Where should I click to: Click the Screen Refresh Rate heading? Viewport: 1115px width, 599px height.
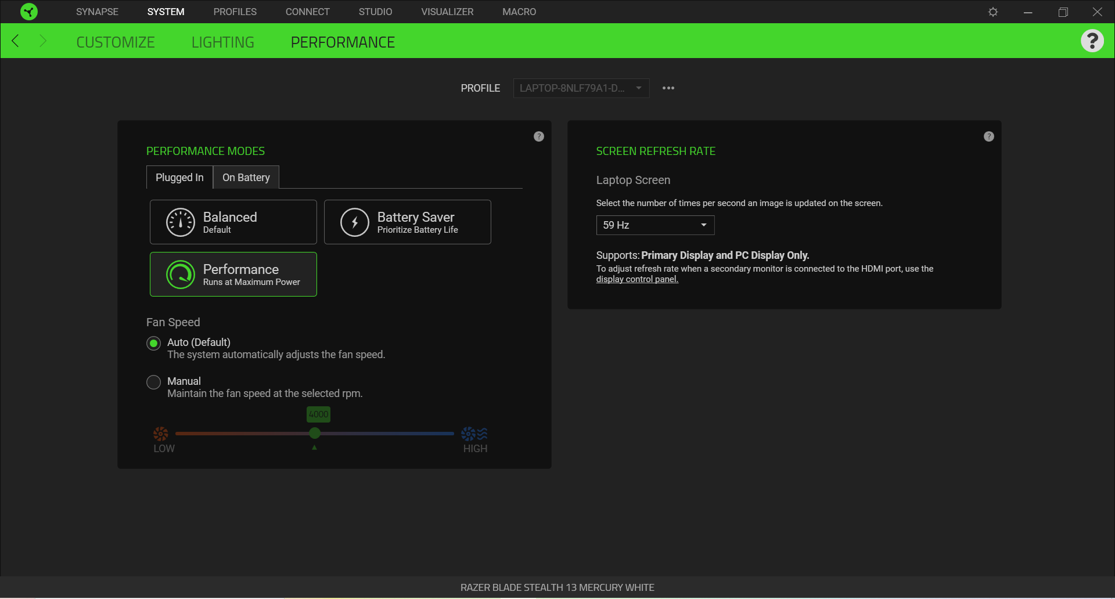pyautogui.click(x=656, y=151)
